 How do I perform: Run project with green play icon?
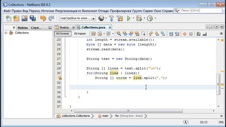[x=129, y=18]
